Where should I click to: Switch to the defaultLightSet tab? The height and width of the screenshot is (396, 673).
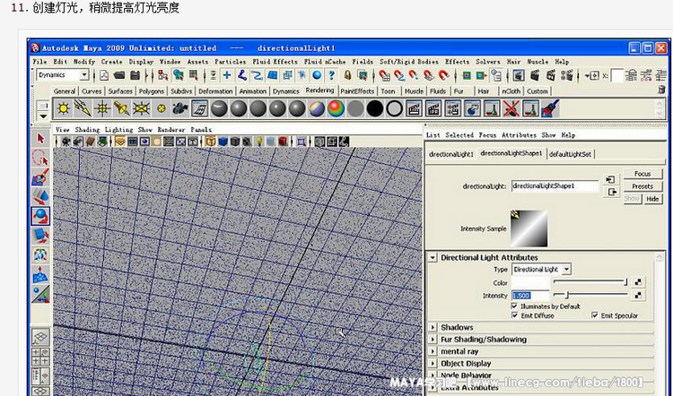[570, 154]
